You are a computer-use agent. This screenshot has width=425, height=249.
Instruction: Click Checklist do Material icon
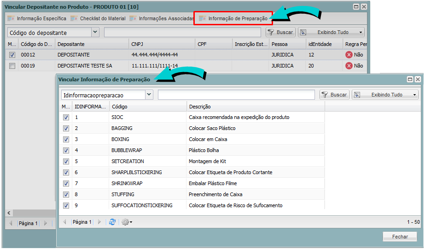(74, 18)
